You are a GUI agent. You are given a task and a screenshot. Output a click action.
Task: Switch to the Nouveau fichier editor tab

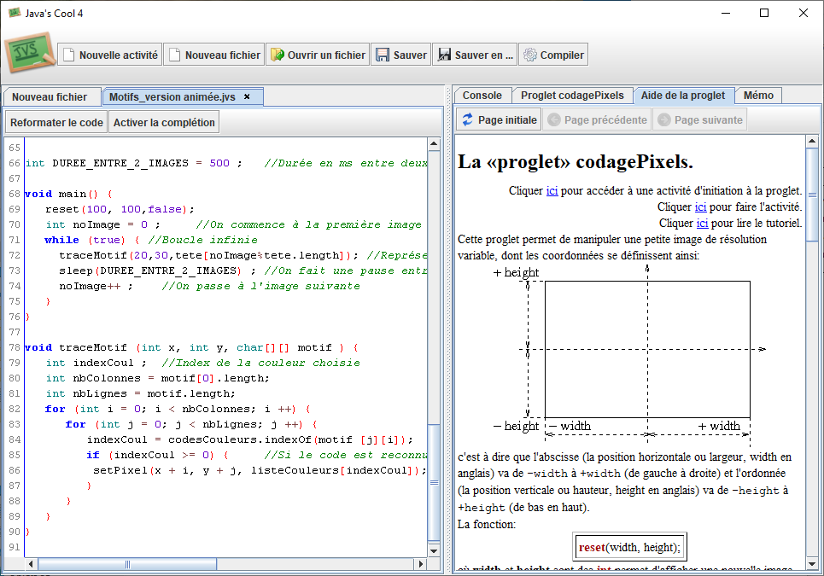50,97
